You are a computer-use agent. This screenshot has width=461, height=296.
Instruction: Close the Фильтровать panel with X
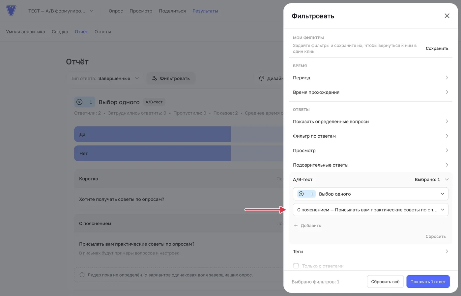pos(447,16)
